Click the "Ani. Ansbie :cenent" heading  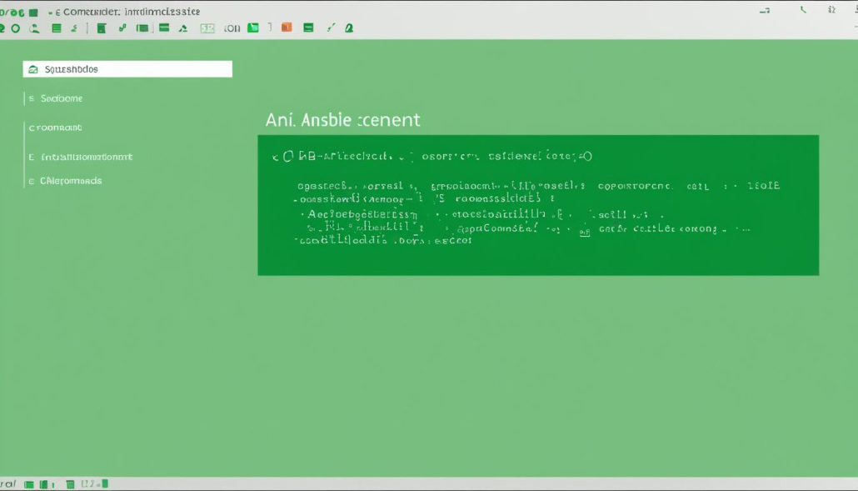click(x=342, y=120)
